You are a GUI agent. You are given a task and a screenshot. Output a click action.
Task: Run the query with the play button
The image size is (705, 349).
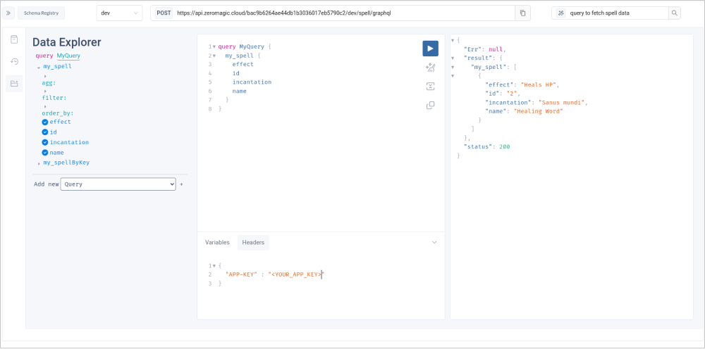pyautogui.click(x=430, y=49)
